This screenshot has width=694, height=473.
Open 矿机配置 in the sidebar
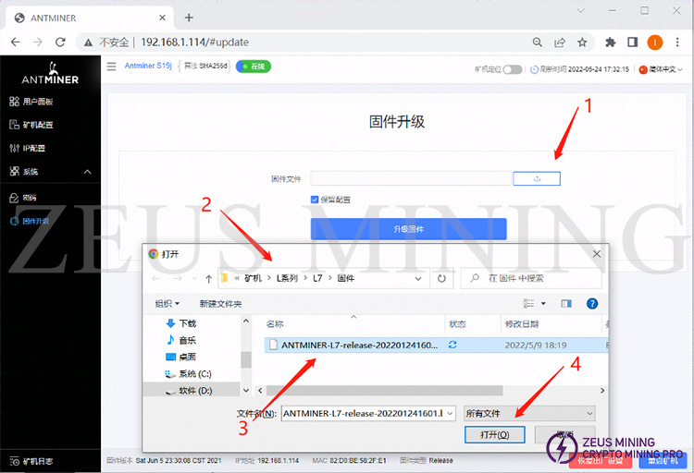pos(31,125)
